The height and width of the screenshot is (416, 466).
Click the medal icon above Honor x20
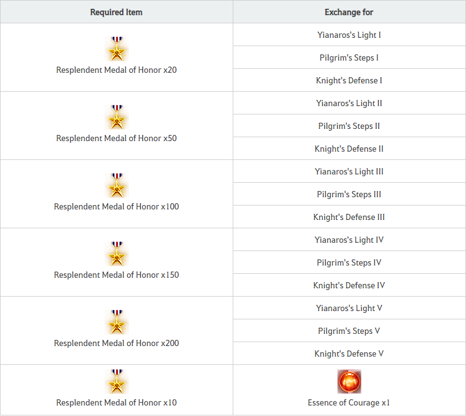[x=117, y=49]
